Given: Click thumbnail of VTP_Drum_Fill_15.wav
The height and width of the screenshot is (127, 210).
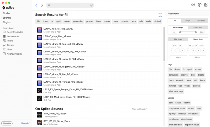Looking at the screenshot, I should [40, 115].
